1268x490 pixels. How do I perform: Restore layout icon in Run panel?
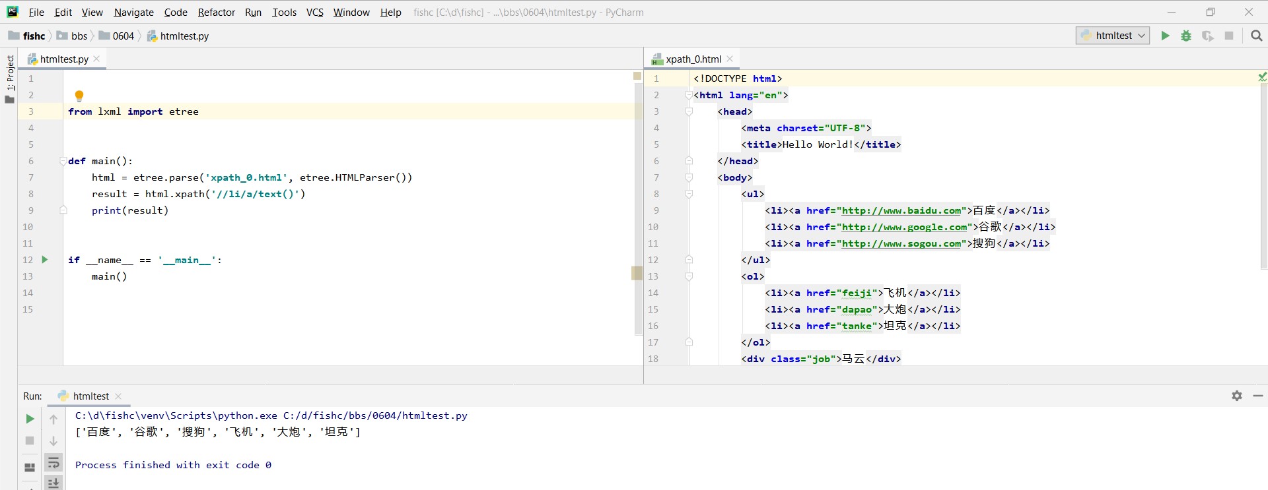30,468
